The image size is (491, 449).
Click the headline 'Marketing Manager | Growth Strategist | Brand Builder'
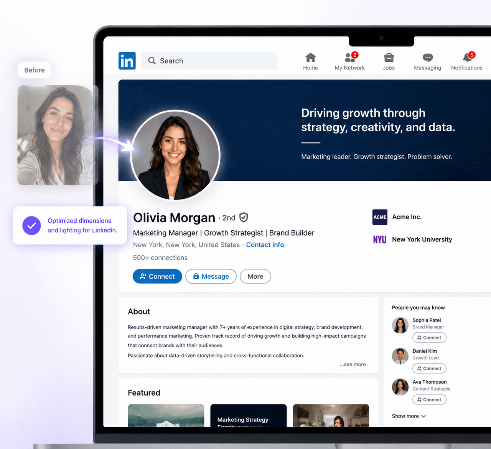(x=224, y=233)
